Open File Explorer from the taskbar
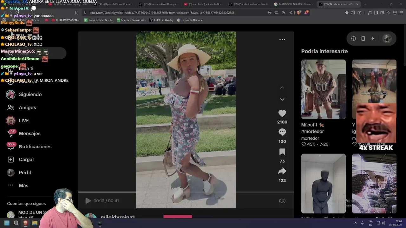Image resolution: width=406 pixels, height=228 pixels. pos(35,223)
